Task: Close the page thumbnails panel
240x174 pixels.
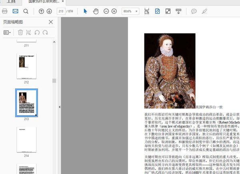Action: point(50,22)
